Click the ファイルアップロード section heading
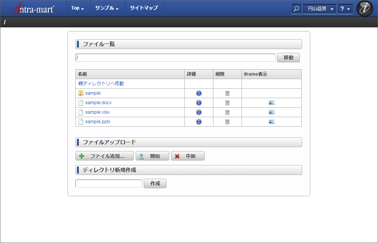The image size is (378, 243). pyautogui.click(x=189, y=142)
